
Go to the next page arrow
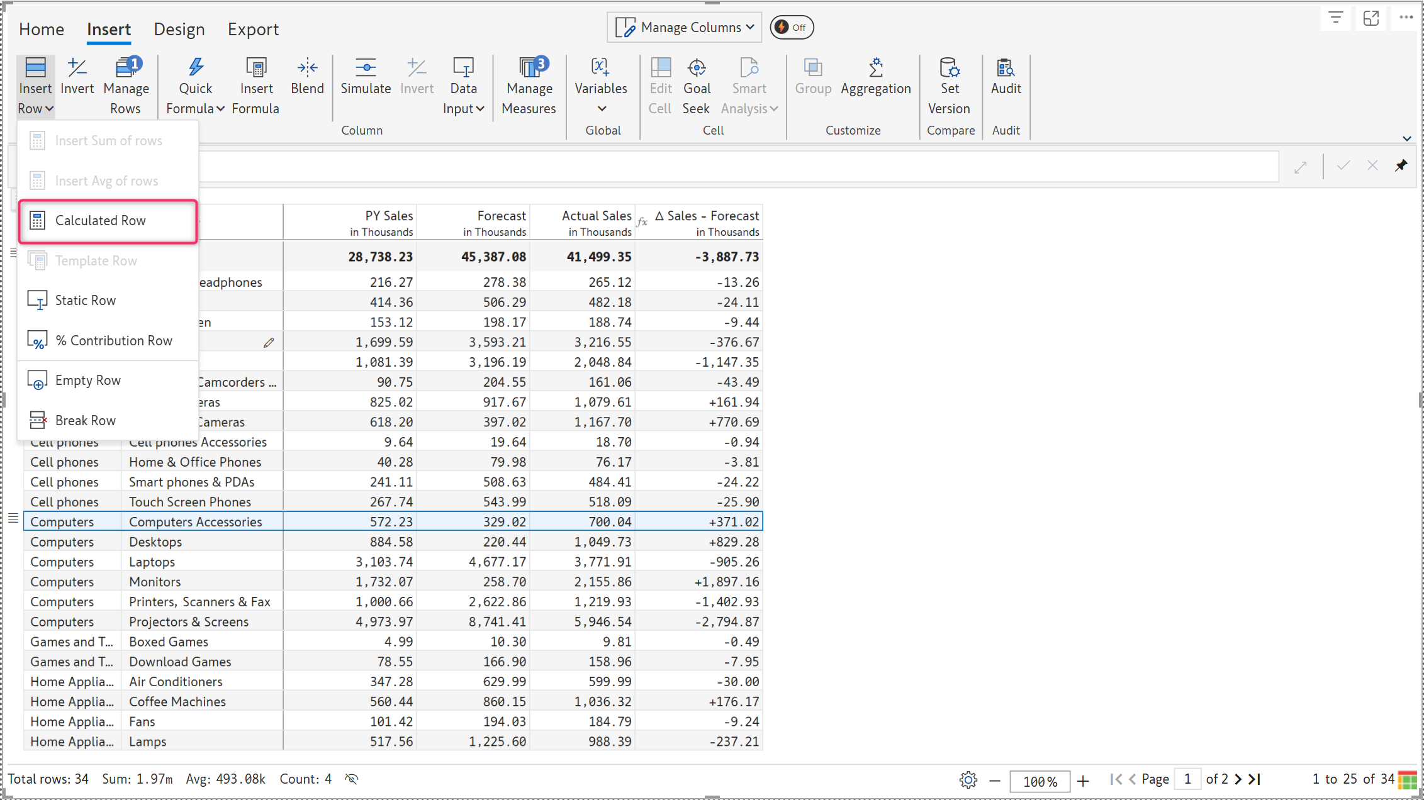tap(1238, 779)
